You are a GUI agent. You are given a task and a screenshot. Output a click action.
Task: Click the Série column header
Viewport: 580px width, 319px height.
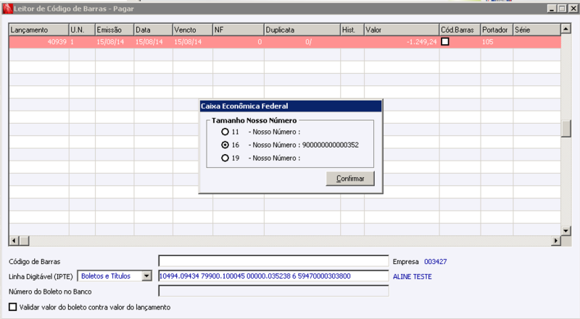(x=536, y=30)
